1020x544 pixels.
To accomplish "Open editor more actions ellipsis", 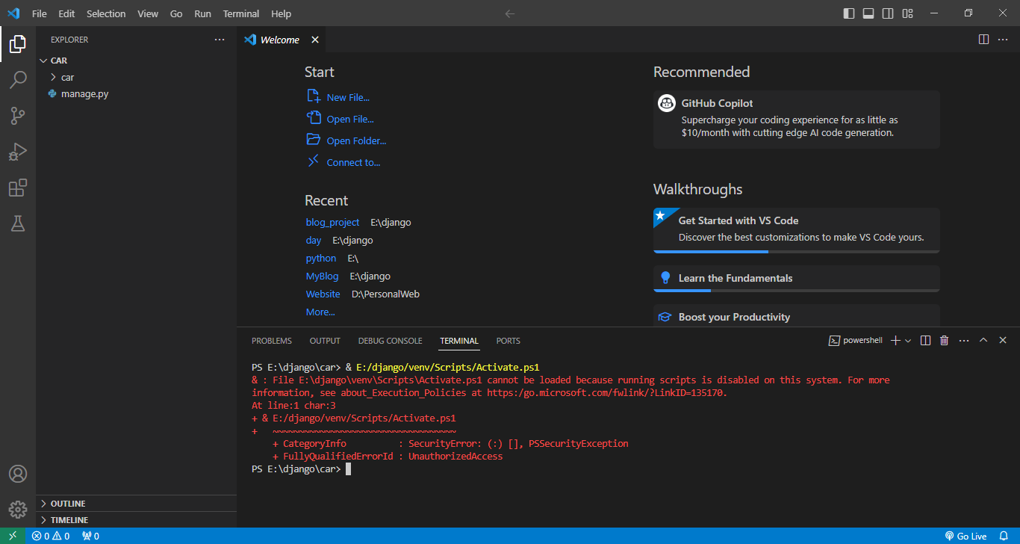I will (x=1003, y=40).
